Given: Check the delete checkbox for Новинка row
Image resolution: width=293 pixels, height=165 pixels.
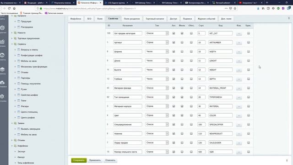Looking at the screenshot, I should point(248,133).
